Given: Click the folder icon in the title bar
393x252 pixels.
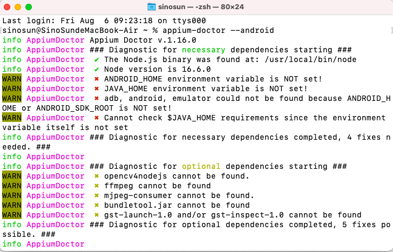Looking at the screenshot, I should (152, 7).
